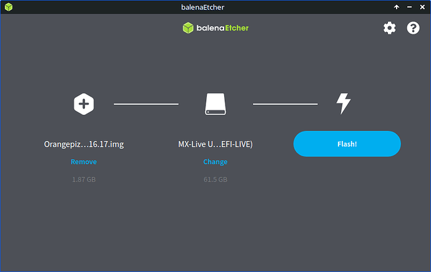431x272 pixels.
Task: Click the balenaEtcher title bar text
Action: click(215, 7)
